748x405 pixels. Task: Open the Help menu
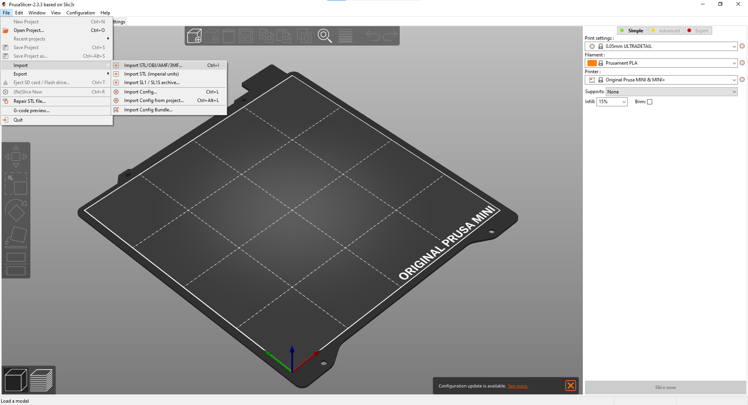[105, 13]
